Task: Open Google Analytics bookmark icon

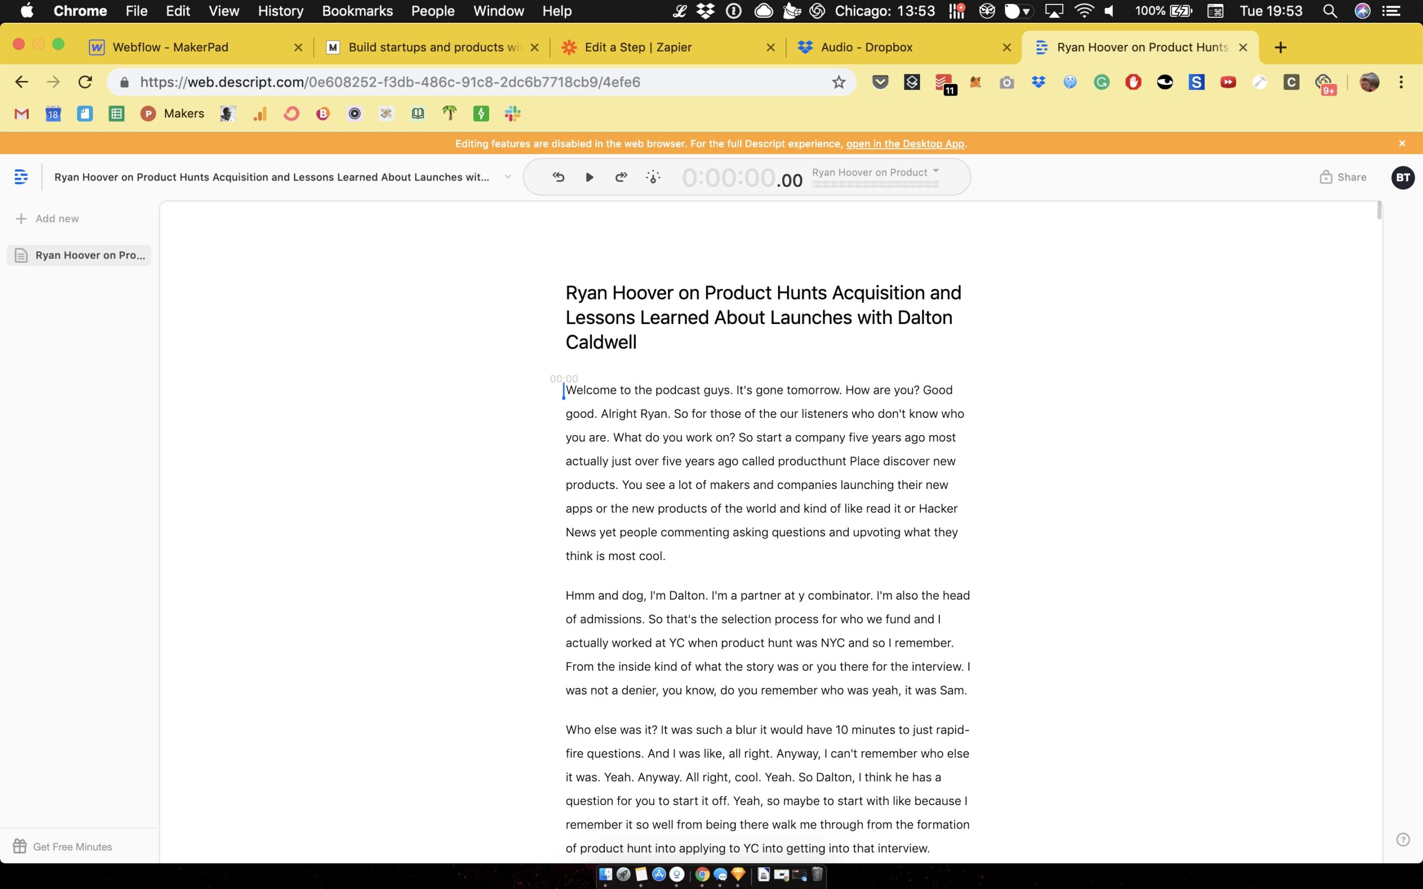Action: (260, 113)
